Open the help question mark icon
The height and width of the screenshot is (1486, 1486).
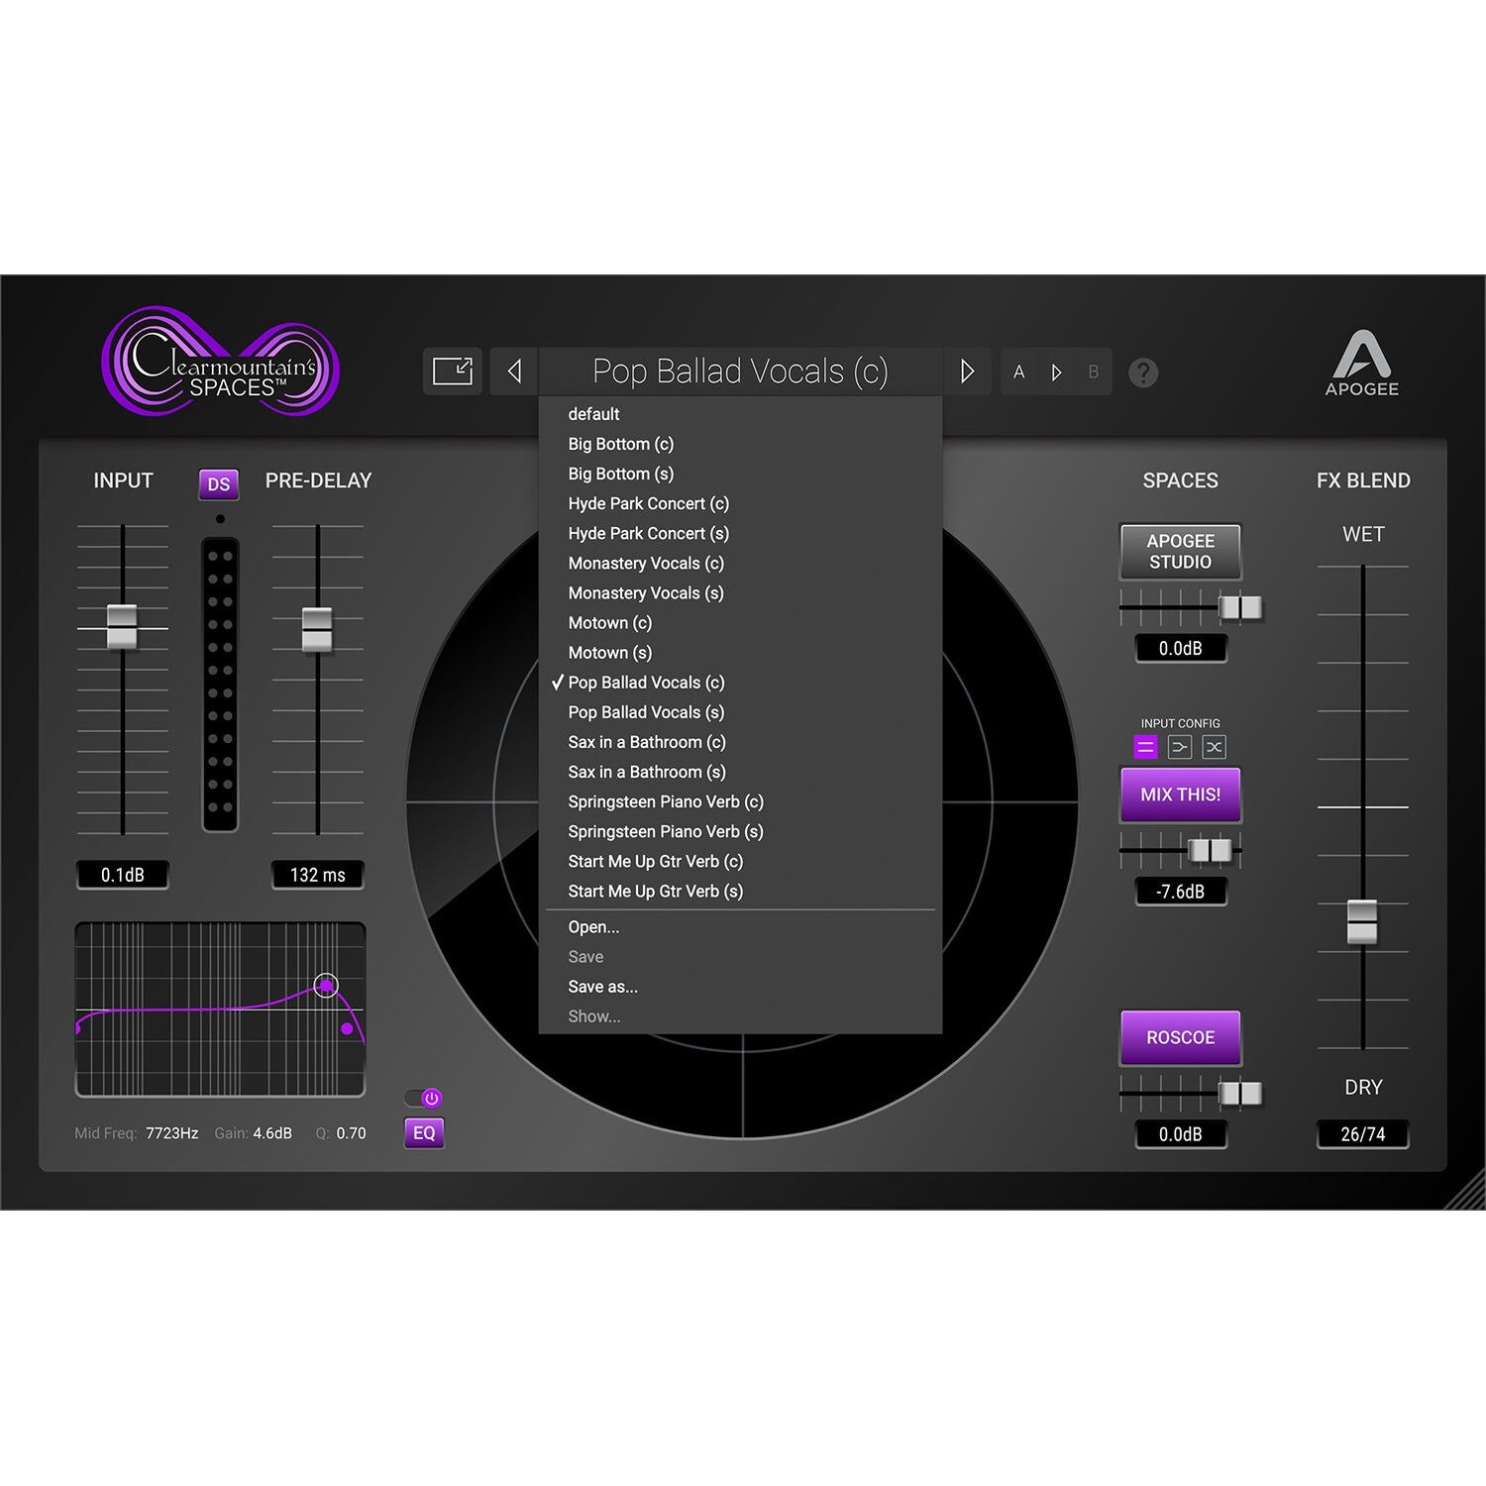[x=1143, y=372]
